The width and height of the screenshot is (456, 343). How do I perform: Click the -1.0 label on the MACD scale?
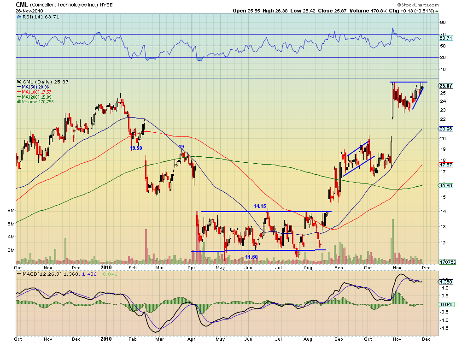pos(444,320)
